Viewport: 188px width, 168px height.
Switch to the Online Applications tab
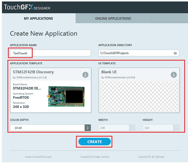tap(113, 18)
